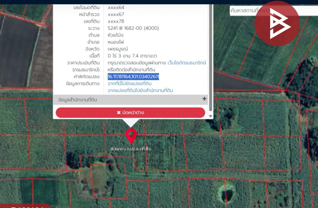Viewport: 318px width, 208px height.
Task: Click the red map pin marker
Action: click(131, 135)
